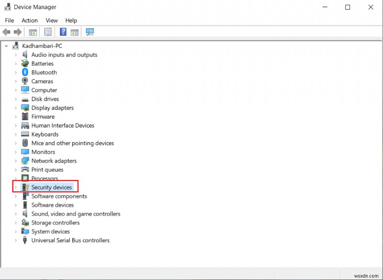Click the Batteries category icon
The image size is (383, 280).
point(25,64)
